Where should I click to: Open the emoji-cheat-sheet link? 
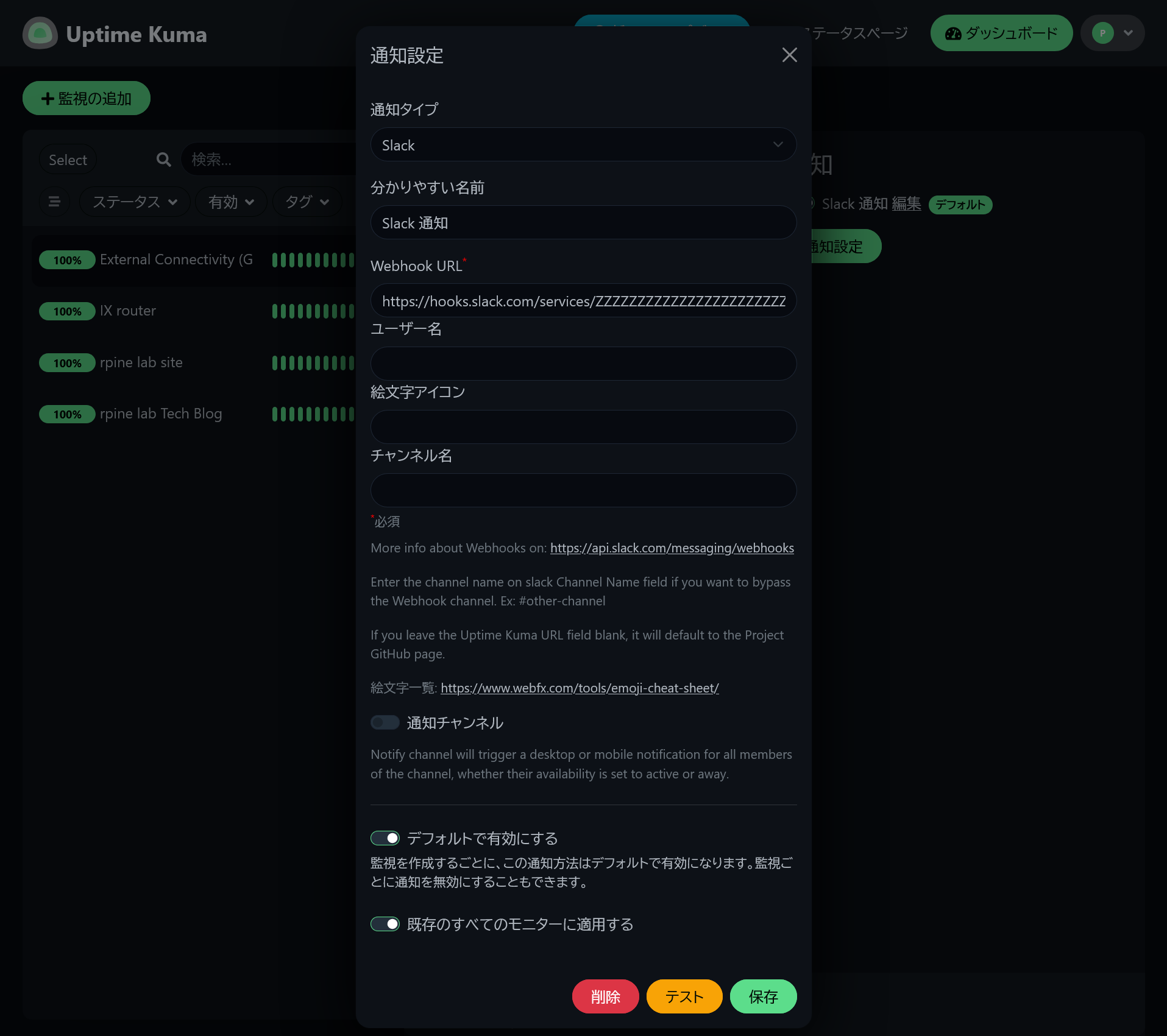click(x=580, y=688)
